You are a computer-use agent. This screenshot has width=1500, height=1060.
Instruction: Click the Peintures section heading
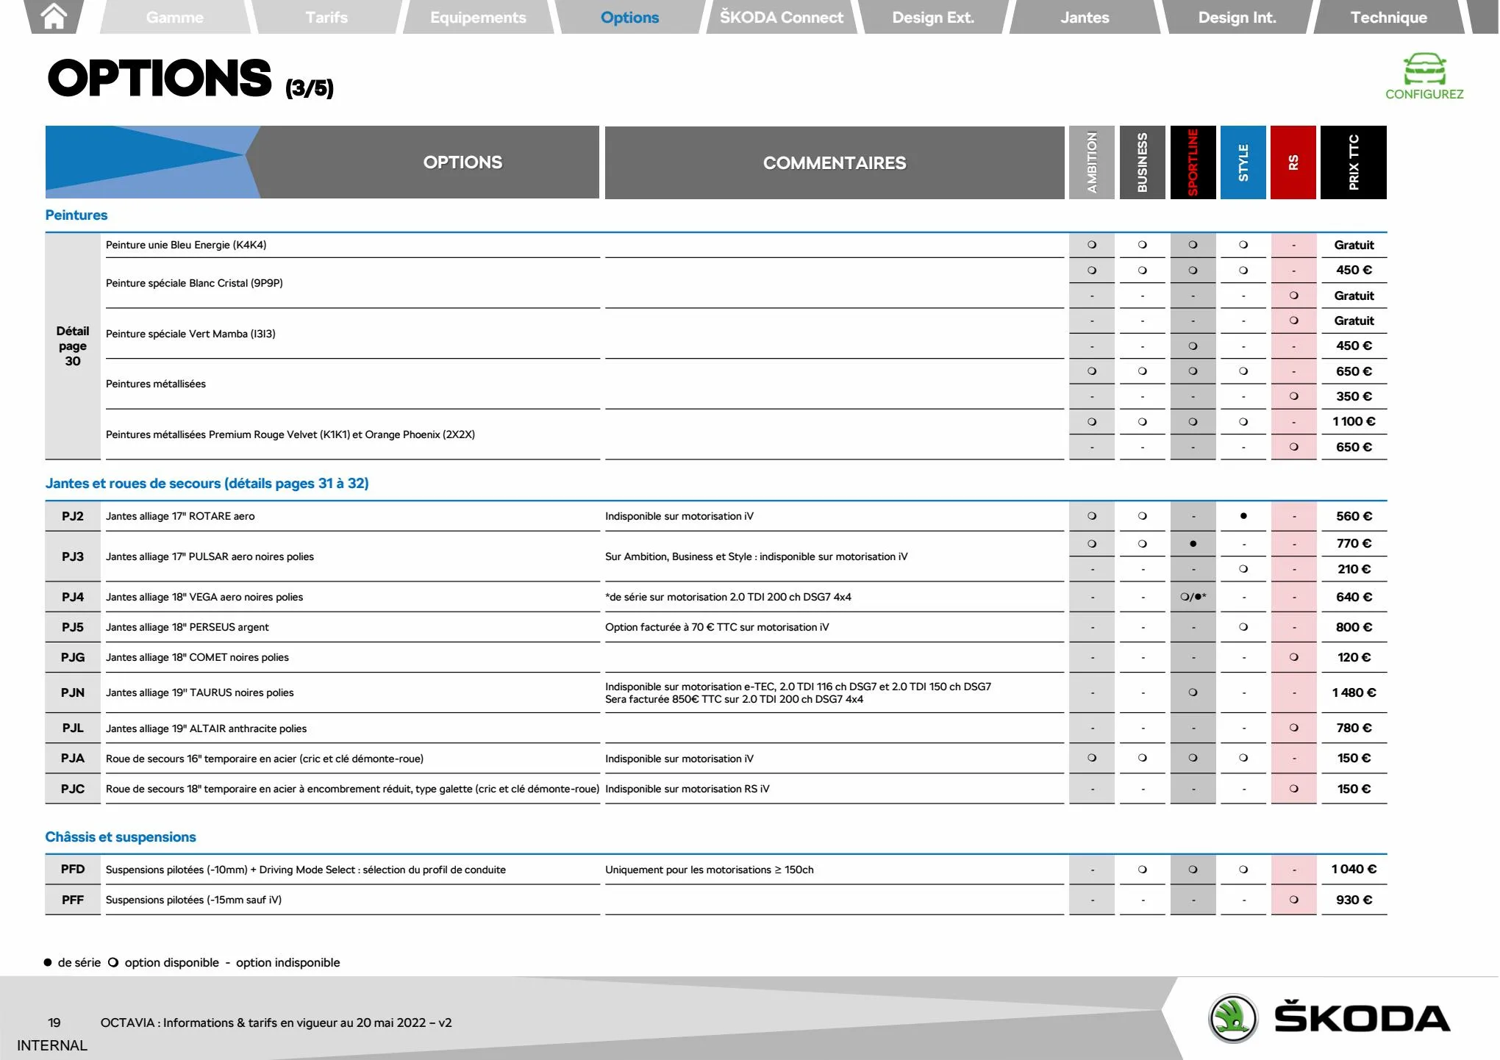[x=76, y=215]
